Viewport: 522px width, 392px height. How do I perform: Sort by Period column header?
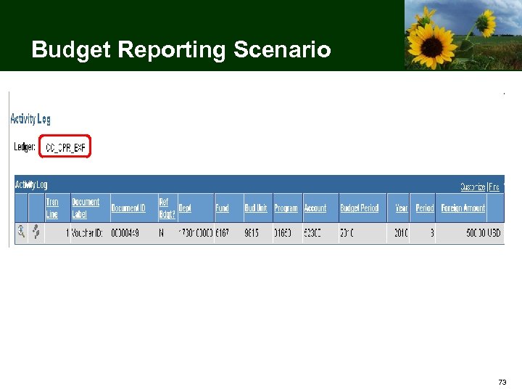tap(424, 208)
